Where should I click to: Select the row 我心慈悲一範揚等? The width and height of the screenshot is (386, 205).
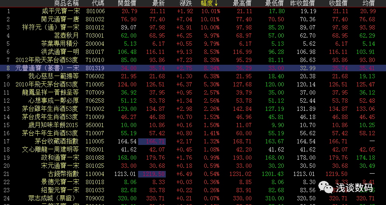pos(193,76)
